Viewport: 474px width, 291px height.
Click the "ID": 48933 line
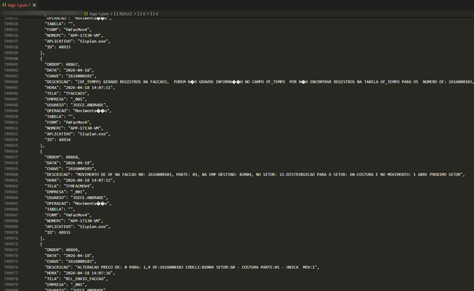[x=58, y=47]
